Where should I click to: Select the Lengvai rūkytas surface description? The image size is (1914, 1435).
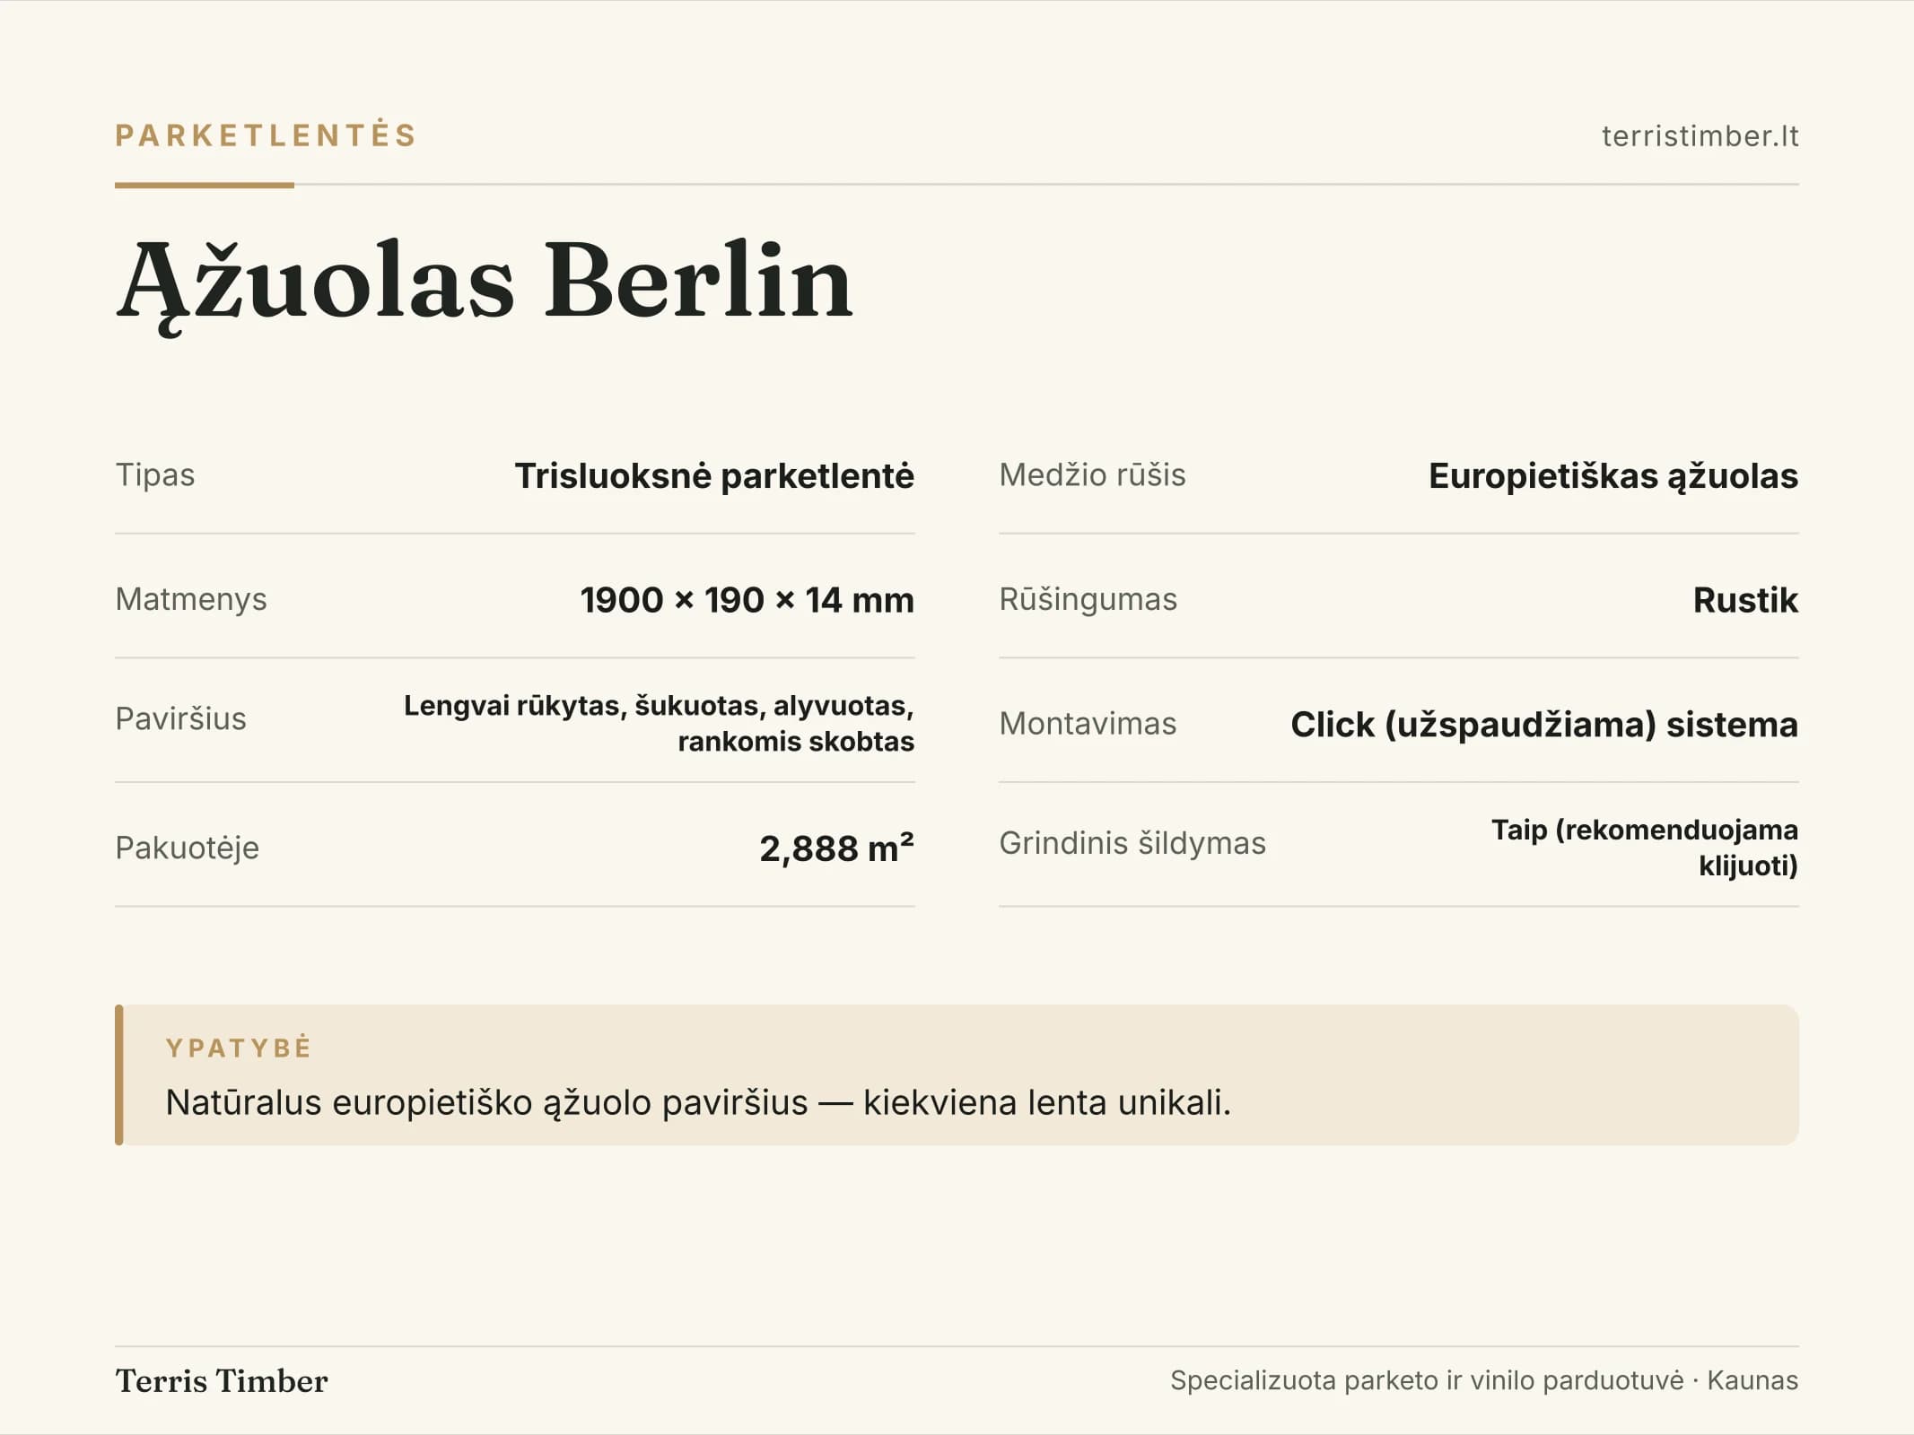(659, 723)
